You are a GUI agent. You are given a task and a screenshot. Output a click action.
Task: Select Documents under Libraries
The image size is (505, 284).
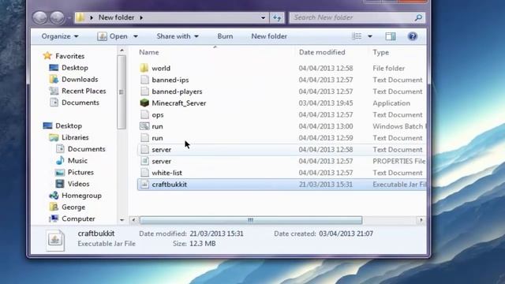coord(86,149)
